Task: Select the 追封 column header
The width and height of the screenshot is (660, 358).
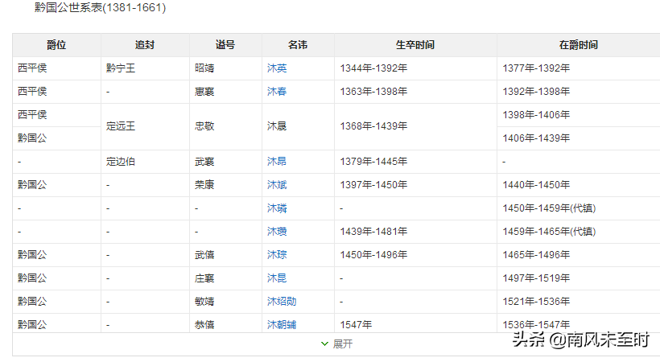Action: (x=145, y=45)
